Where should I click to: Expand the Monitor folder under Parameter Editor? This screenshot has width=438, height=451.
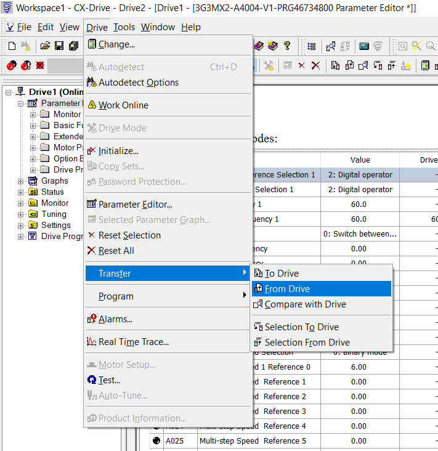click(x=33, y=115)
